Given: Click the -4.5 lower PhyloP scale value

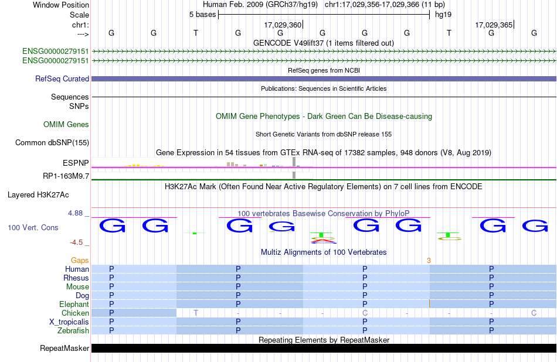Looking at the screenshot, I should 76,243.
